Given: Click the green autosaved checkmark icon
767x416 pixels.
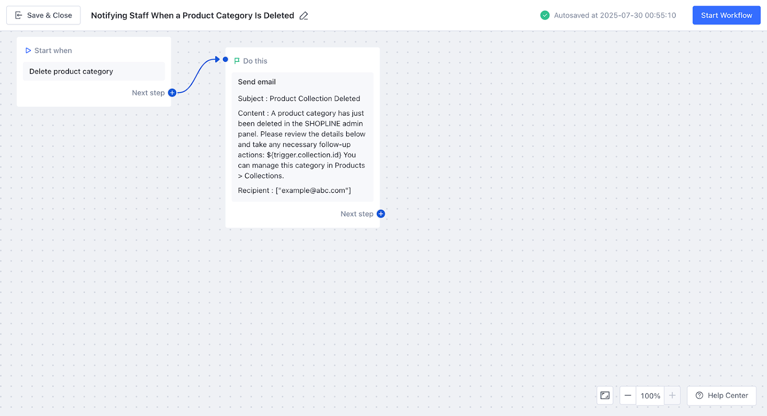Looking at the screenshot, I should tap(545, 15).
